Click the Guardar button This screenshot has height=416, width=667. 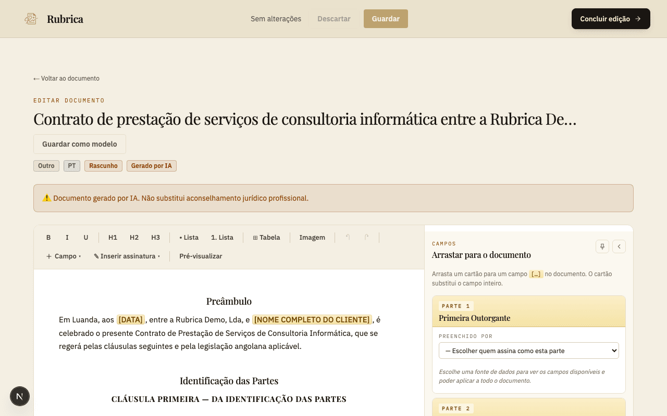pyautogui.click(x=386, y=19)
